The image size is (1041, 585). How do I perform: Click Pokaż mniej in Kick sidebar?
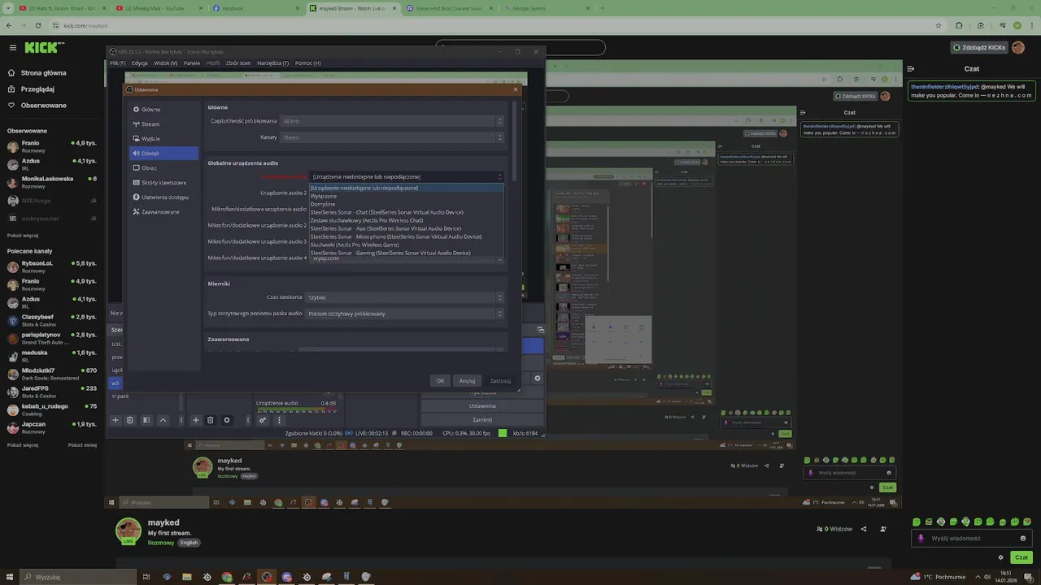pos(82,445)
